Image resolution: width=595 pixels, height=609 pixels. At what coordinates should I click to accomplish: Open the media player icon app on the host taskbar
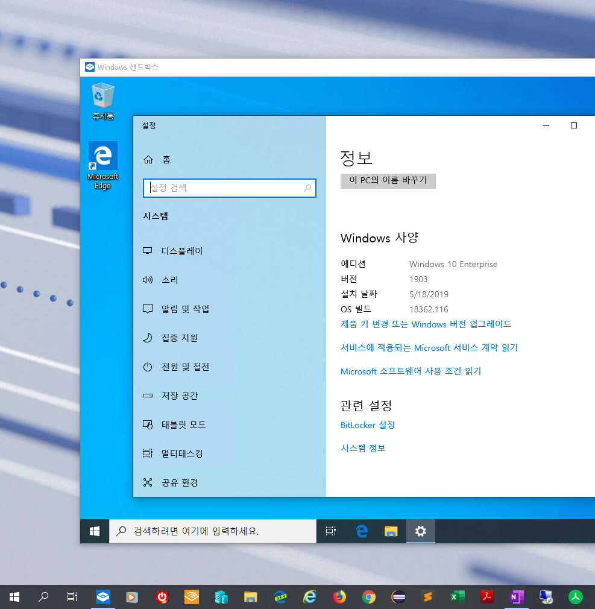pyautogui.click(x=132, y=597)
